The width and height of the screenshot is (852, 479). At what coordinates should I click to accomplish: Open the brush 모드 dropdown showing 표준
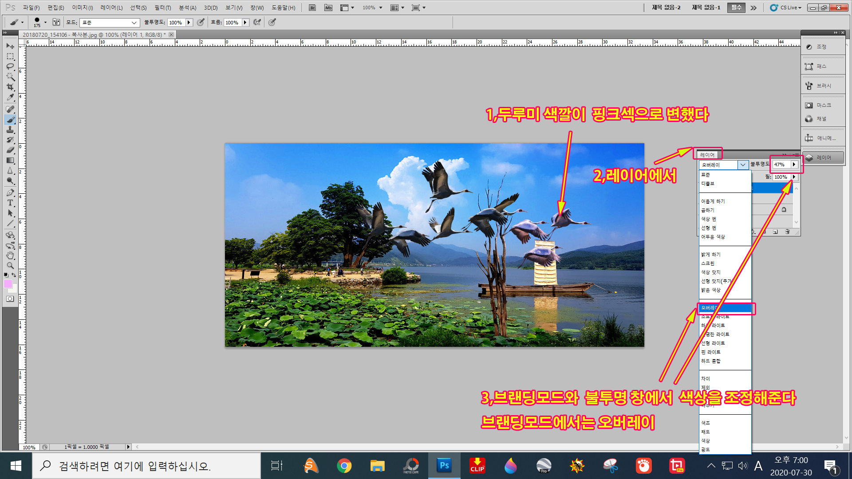coord(110,23)
